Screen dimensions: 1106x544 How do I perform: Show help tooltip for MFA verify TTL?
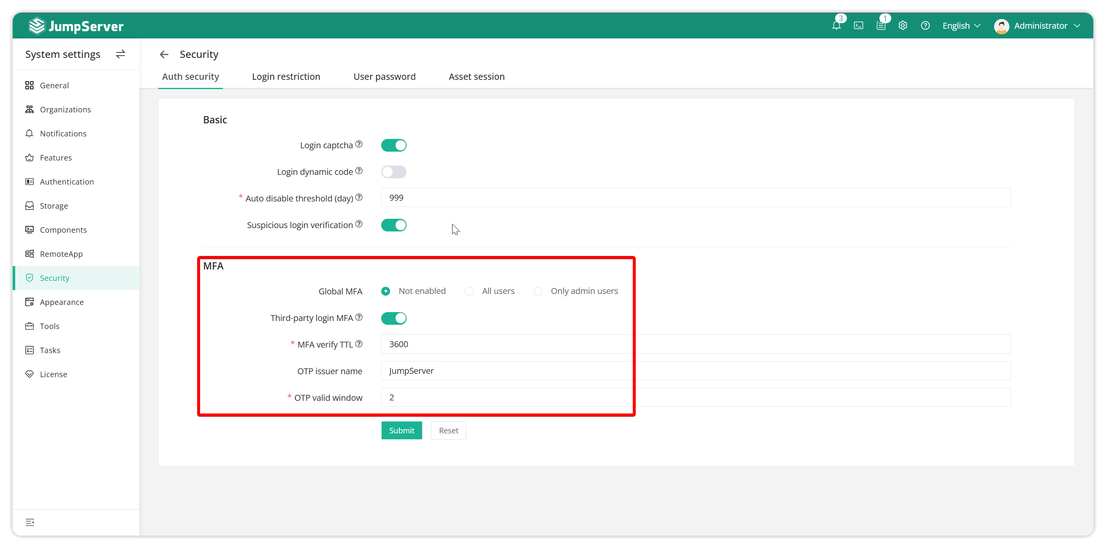pyautogui.click(x=359, y=344)
